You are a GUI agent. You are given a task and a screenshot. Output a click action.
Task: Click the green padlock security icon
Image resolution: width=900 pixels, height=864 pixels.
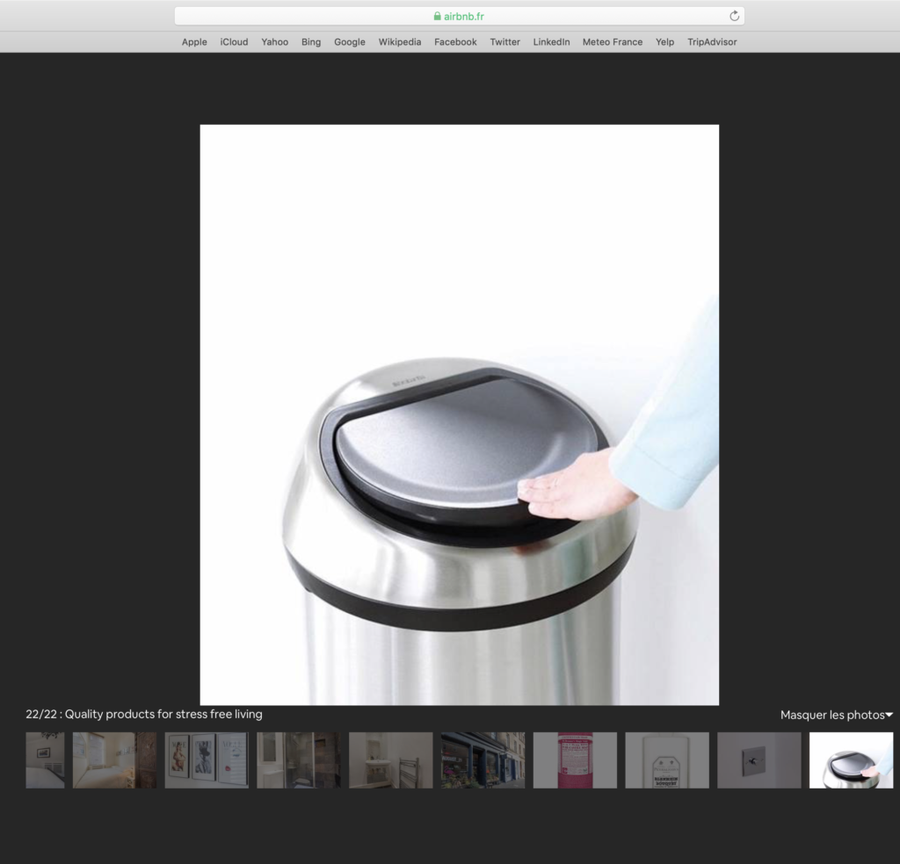click(437, 16)
